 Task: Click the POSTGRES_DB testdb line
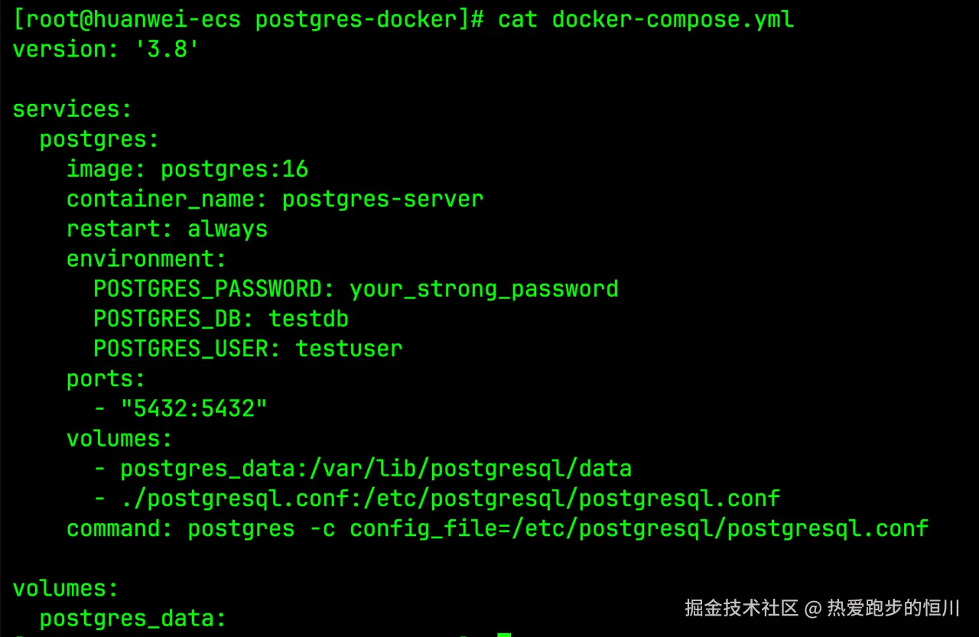[x=220, y=319]
